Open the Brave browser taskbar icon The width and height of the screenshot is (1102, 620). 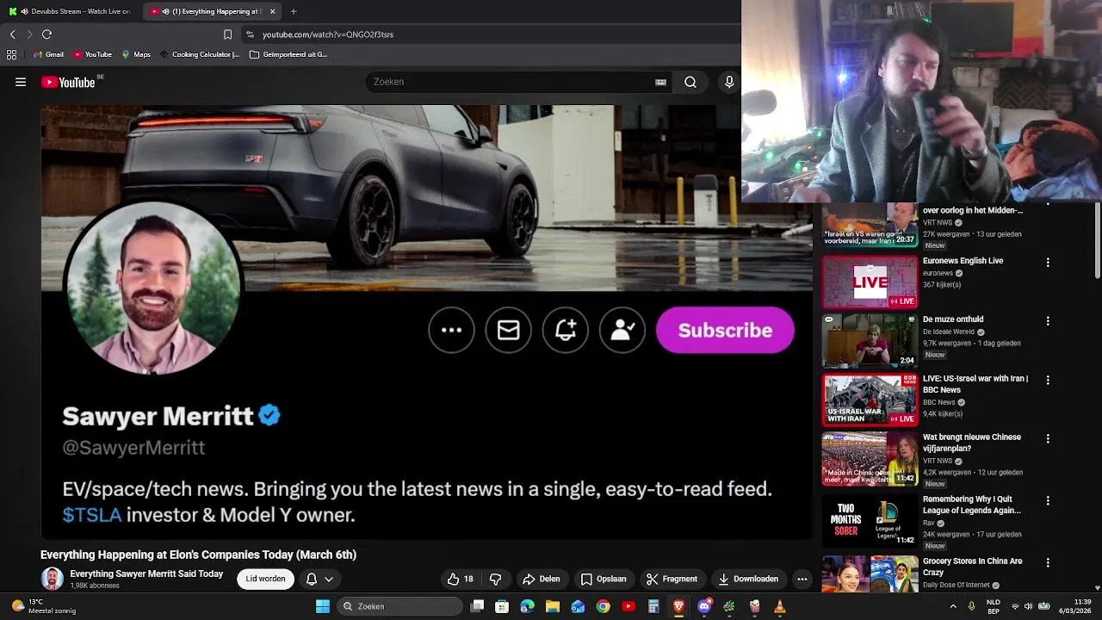(678, 606)
